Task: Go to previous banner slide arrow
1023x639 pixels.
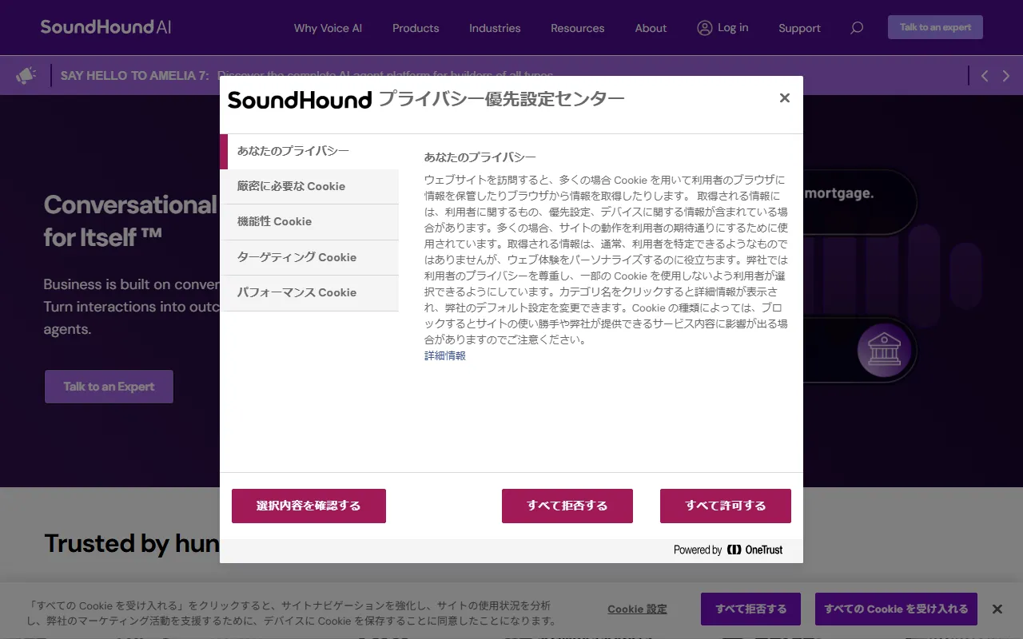Action: click(984, 75)
